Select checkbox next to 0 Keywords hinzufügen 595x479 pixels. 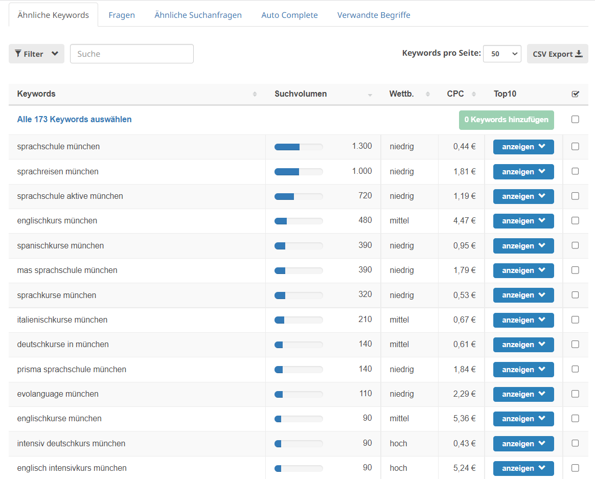pos(575,119)
